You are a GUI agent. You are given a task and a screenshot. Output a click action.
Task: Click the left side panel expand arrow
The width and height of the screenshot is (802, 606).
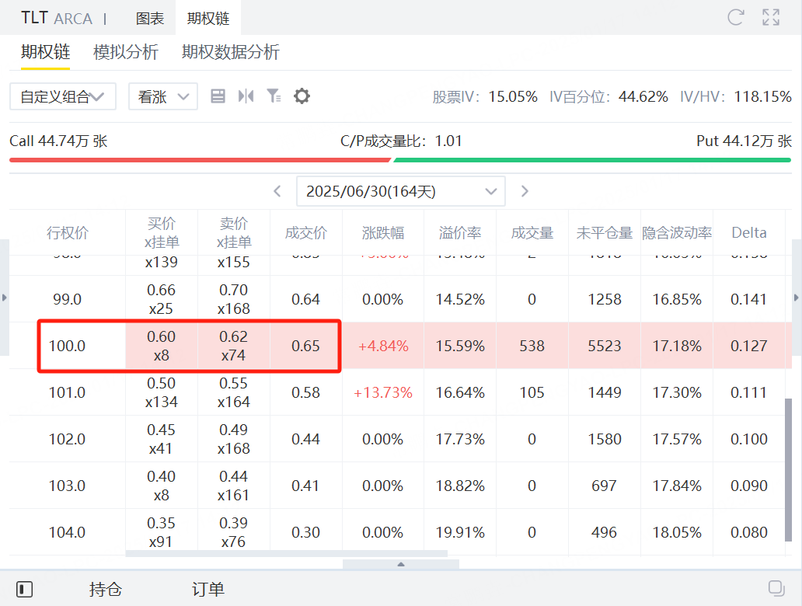point(4,297)
